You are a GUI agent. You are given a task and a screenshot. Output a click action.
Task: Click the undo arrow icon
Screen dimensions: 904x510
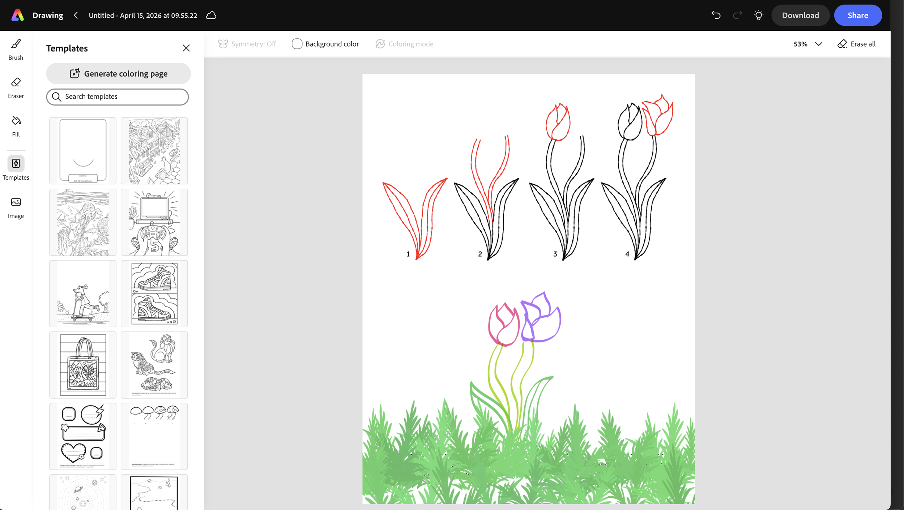716,15
